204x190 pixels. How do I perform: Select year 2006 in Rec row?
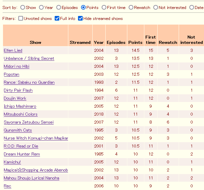99,186
